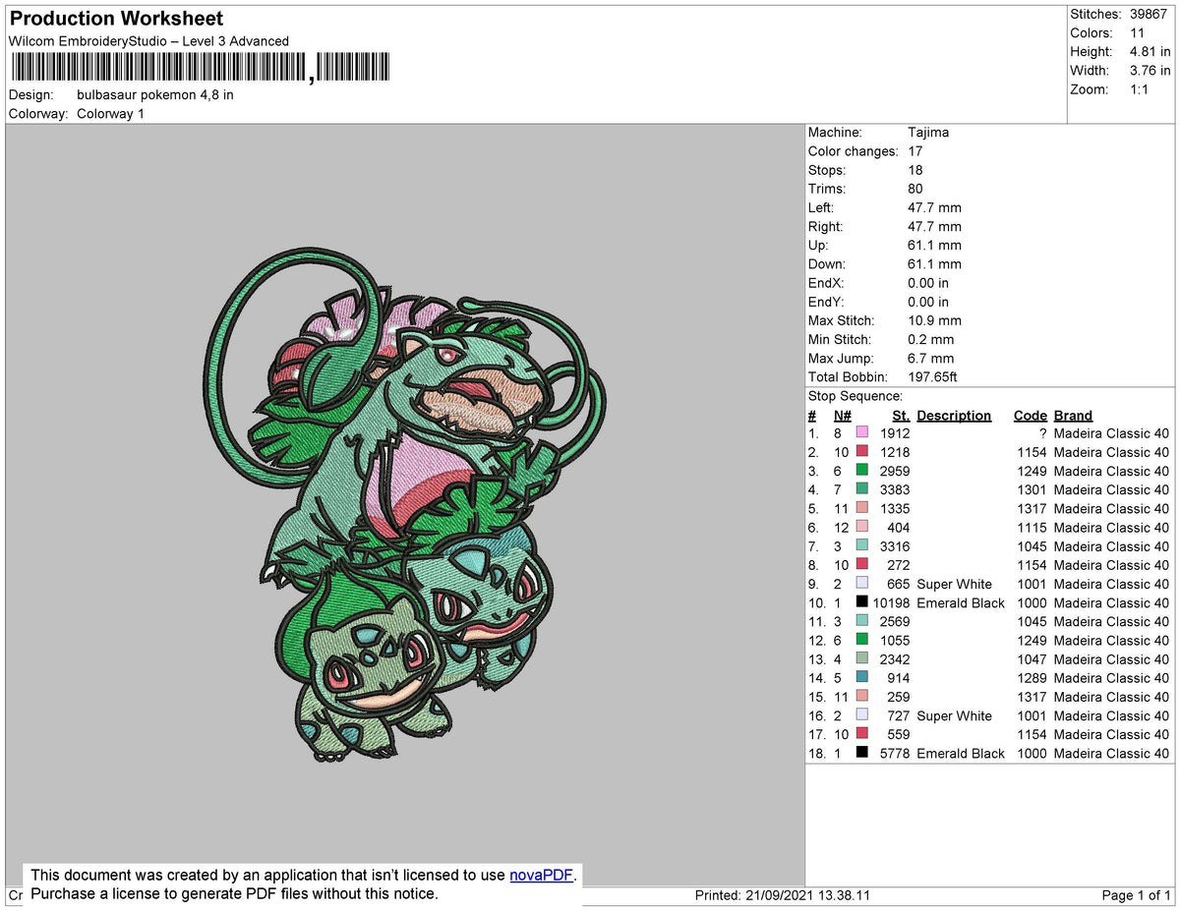The height and width of the screenshot is (911, 1180).
Task: Click the Up value '61.1 mm'
Action: coord(934,246)
